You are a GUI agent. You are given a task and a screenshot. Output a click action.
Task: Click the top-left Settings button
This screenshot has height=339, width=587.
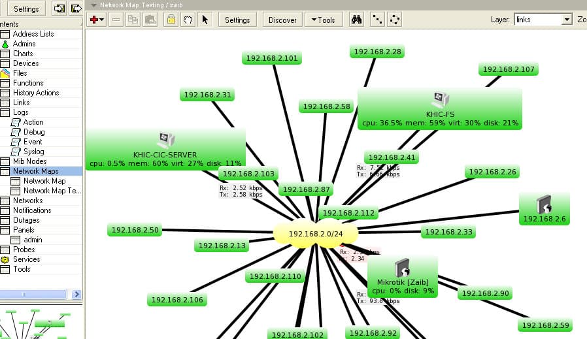click(x=26, y=8)
